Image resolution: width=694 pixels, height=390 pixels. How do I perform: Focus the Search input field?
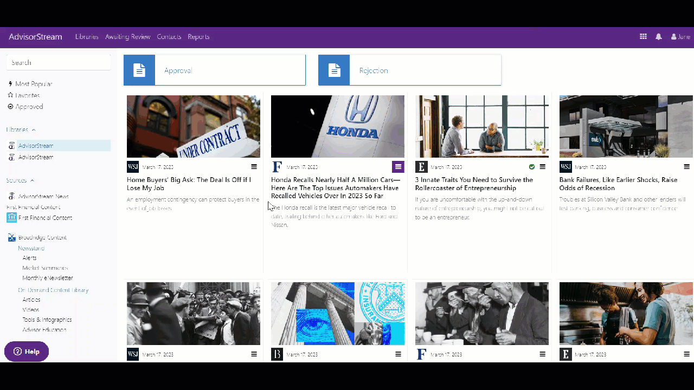point(59,62)
